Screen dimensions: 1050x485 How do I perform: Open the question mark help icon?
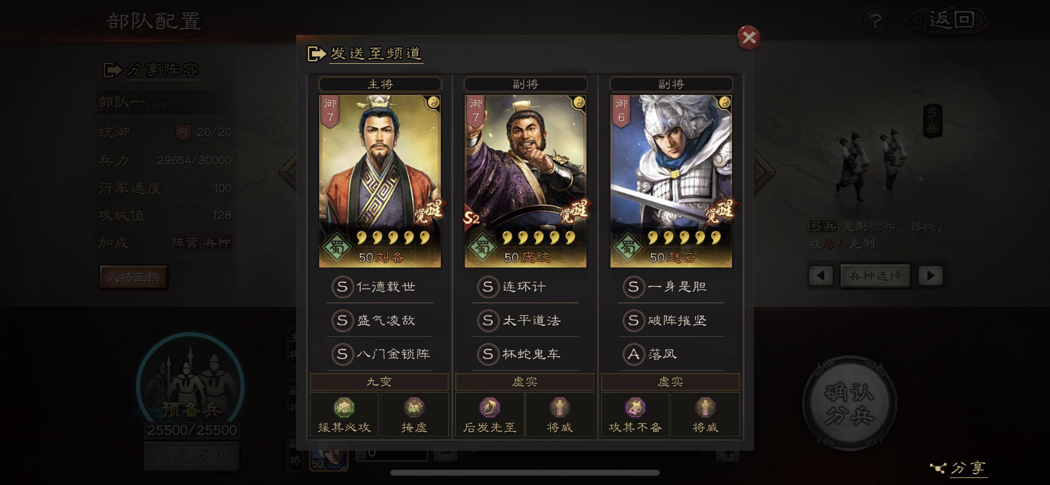pos(875,22)
